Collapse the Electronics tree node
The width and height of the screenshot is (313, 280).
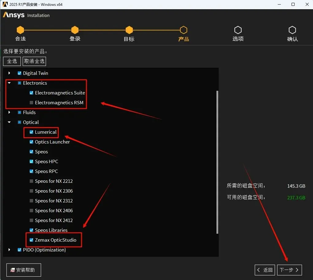(x=9, y=83)
